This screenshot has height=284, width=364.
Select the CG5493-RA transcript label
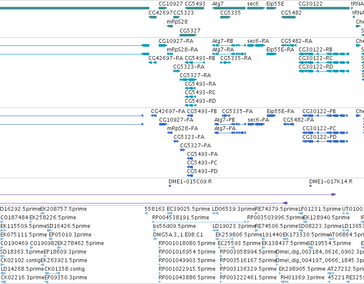[200, 84]
